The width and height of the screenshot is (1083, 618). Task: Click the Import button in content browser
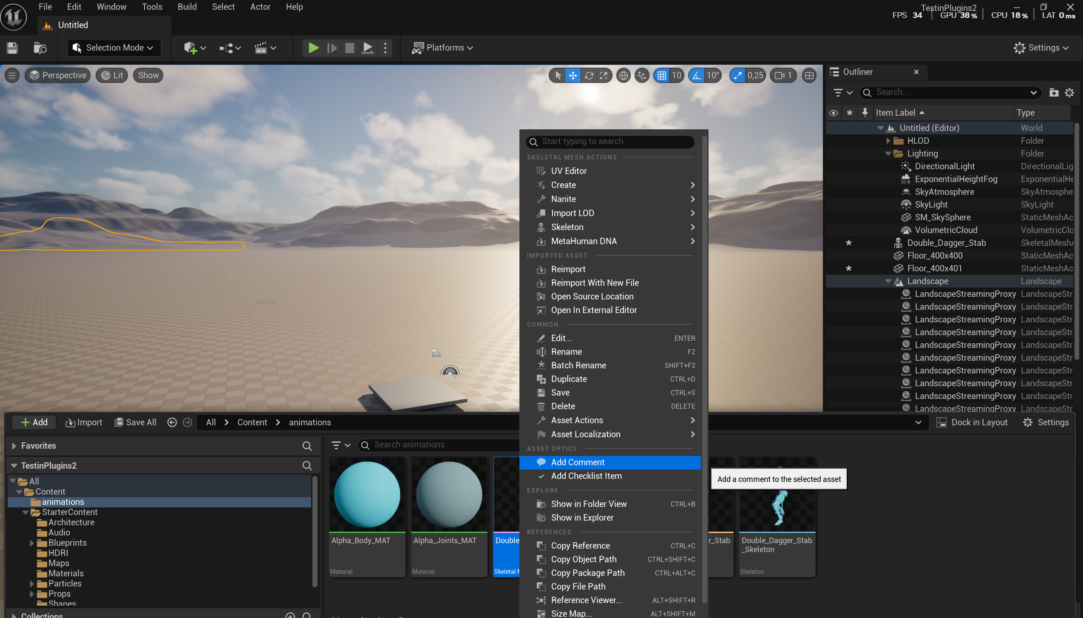[84, 422]
